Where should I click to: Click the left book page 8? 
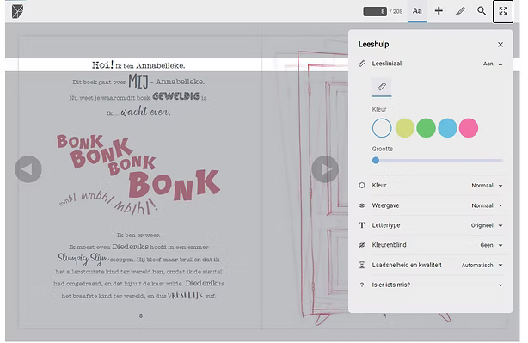pos(140,181)
